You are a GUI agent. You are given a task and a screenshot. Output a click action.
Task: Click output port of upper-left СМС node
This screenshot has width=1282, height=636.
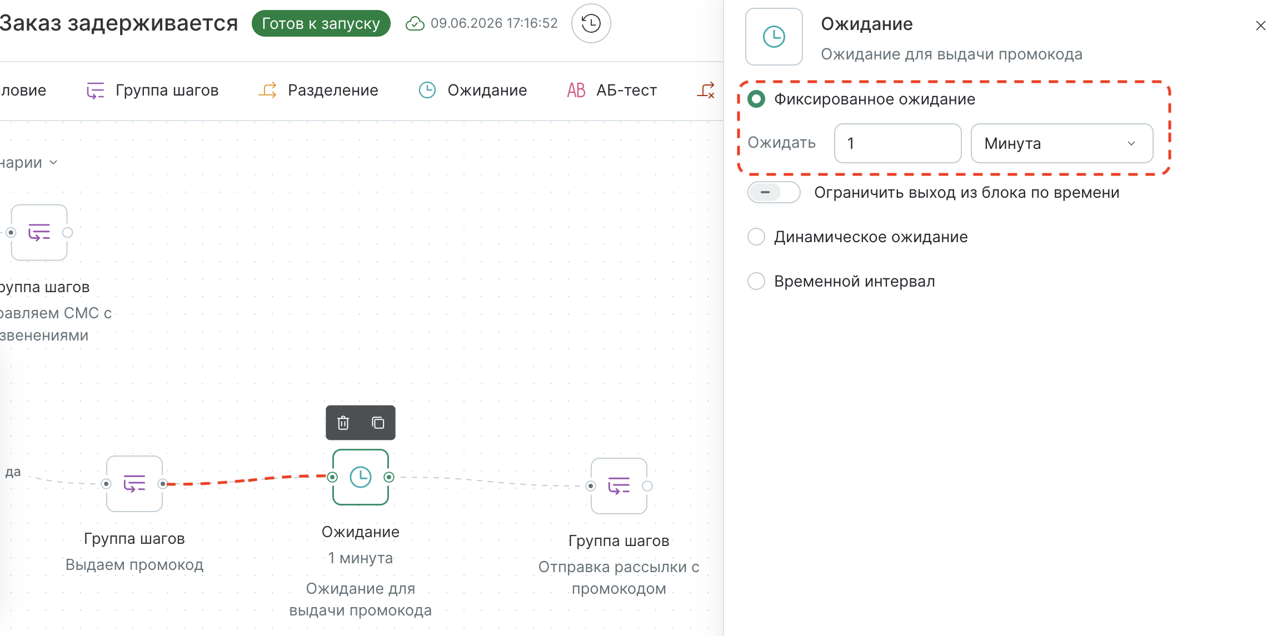tap(68, 232)
